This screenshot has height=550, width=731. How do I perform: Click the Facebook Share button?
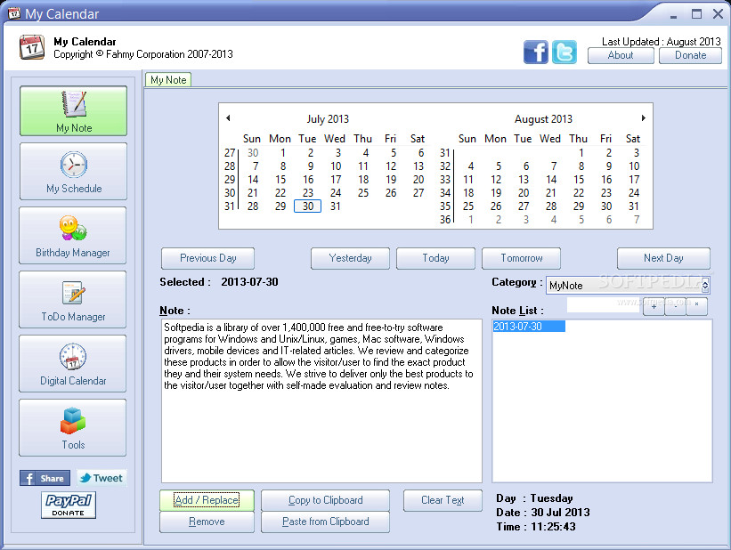point(45,478)
